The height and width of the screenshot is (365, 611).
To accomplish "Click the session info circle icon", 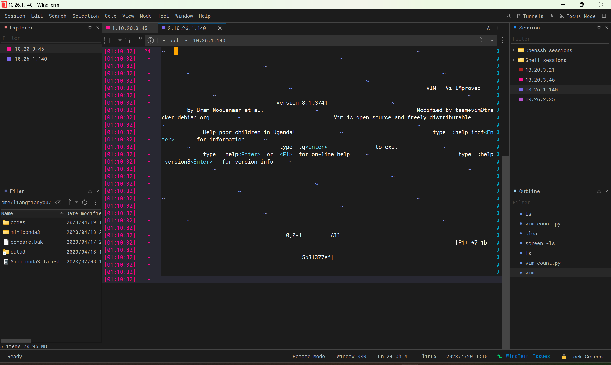I will 151,40.
